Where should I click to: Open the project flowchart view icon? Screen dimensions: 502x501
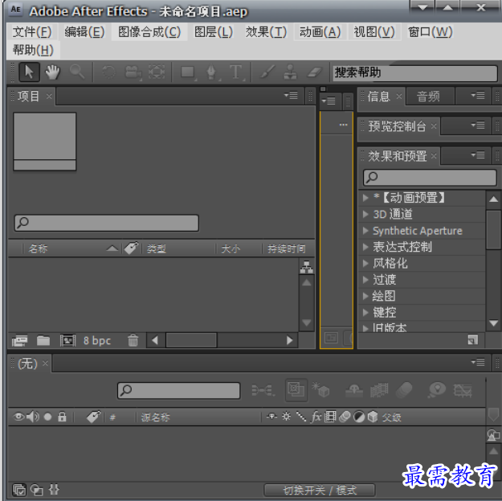306,267
